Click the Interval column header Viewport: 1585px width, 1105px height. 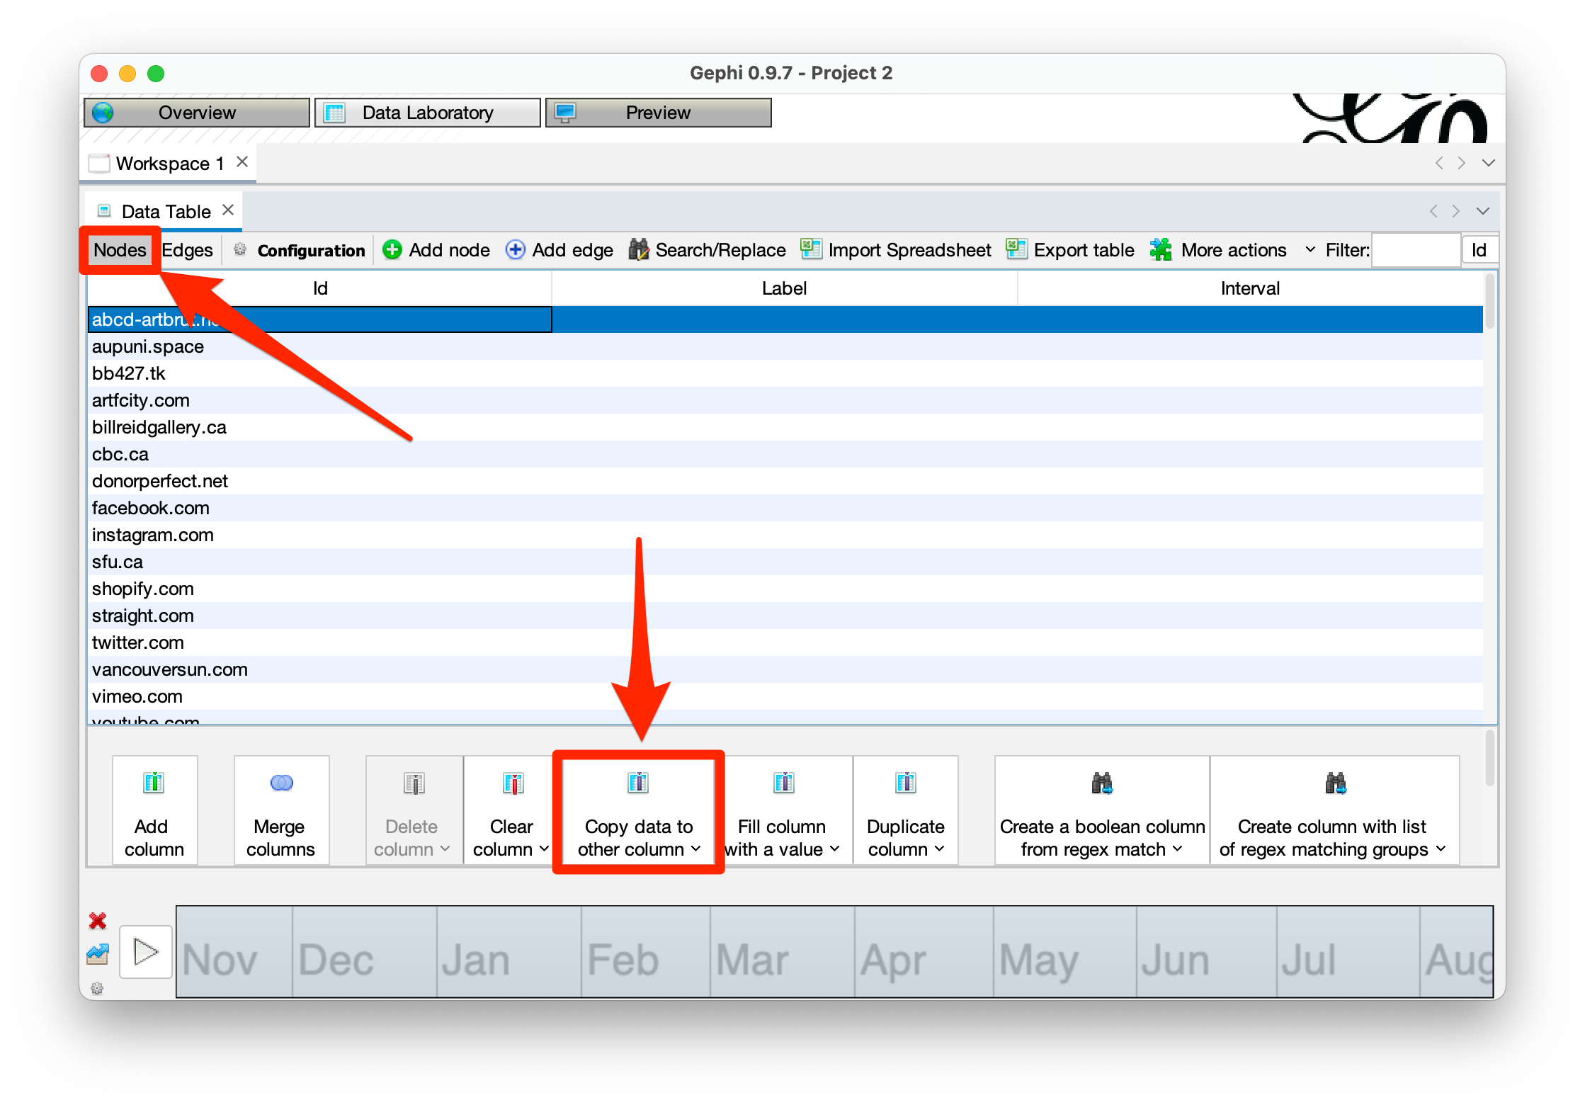coord(1250,288)
